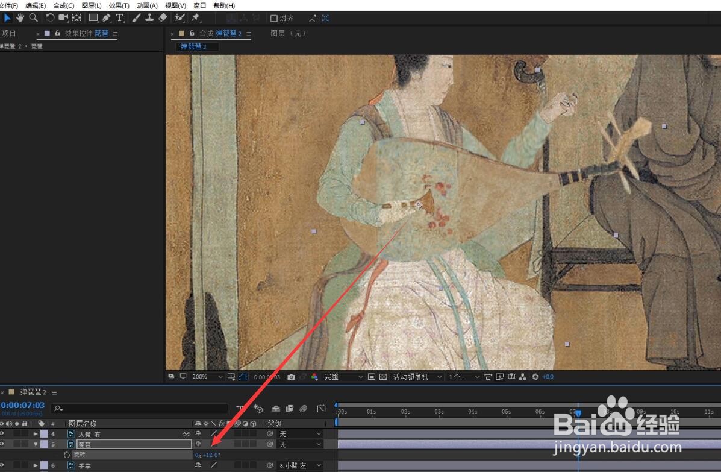The height and width of the screenshot is (472, 721).
Task: Select the Puppet Pin tool
Action: 196,18
